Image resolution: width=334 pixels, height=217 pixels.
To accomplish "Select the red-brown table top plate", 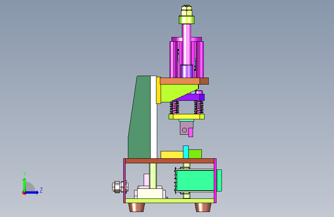I will [170, 161].
